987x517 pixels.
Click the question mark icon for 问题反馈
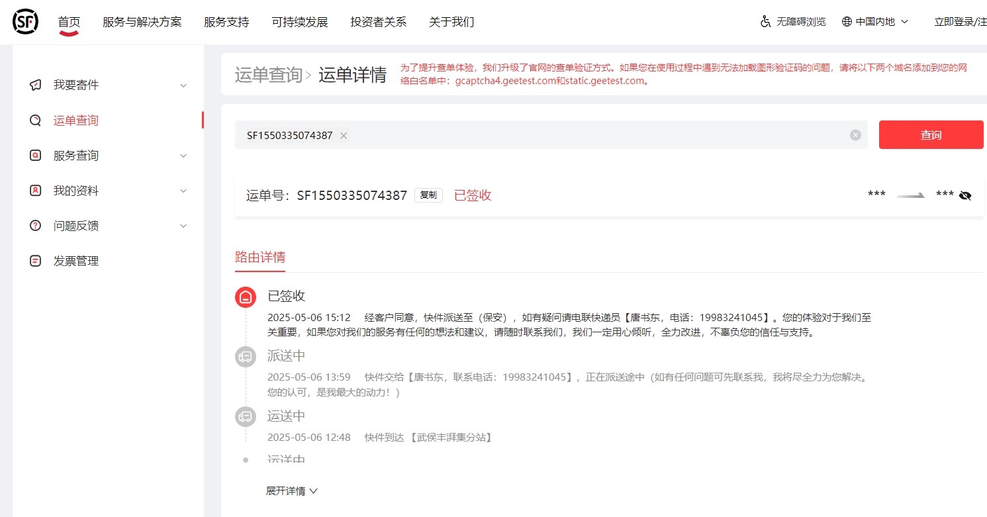pyautogui.click(x=36, y=226)
